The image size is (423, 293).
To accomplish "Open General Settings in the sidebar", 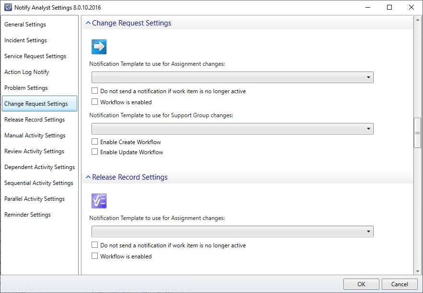I will 25,24.
